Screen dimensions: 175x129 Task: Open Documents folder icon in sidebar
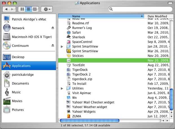(x=7, y=83)
